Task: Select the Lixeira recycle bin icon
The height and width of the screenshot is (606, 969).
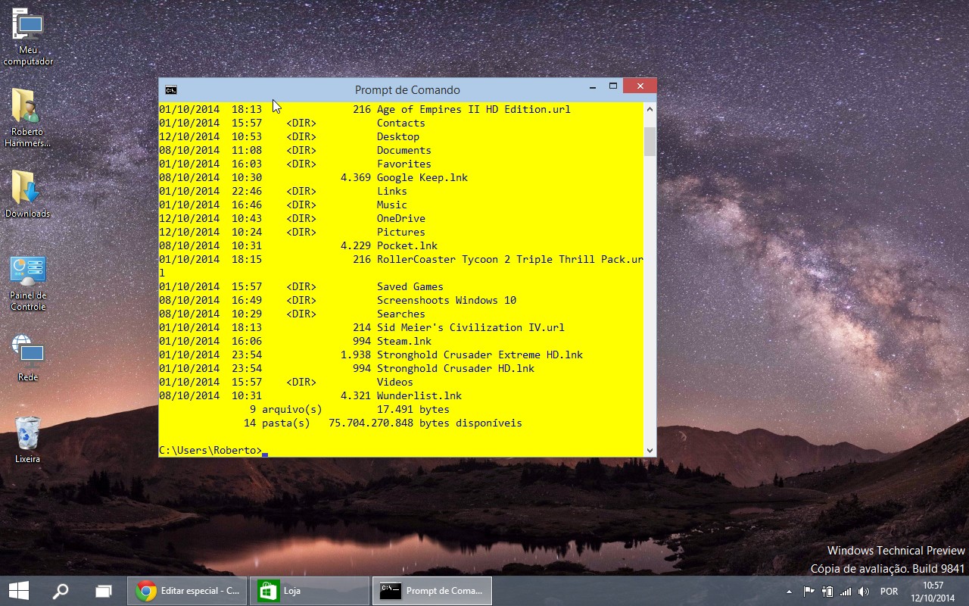Action: [x=28, y=439]
